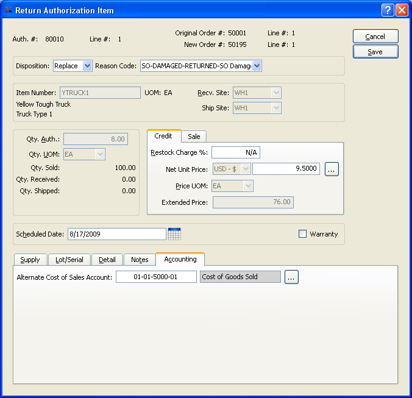Switch to the Lot/Serial tab
Image resolution: width=412 pixels, height=398 pixels.
coord(68,260)
